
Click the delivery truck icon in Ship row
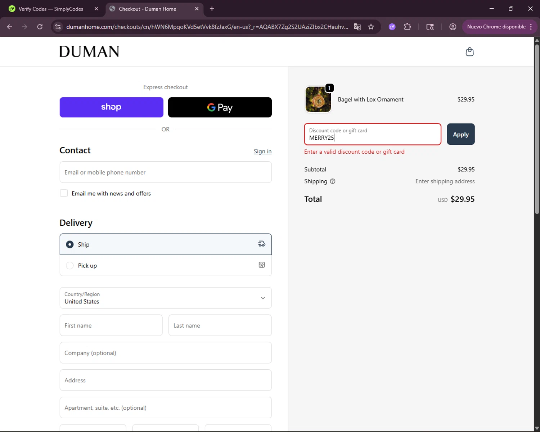262,244
